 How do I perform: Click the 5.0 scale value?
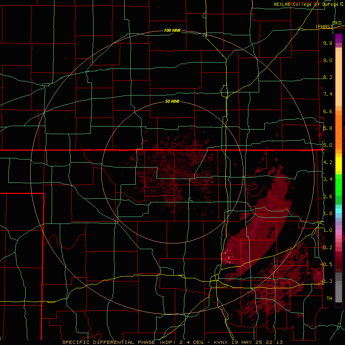pyautogui.click(x=328, y=145)
